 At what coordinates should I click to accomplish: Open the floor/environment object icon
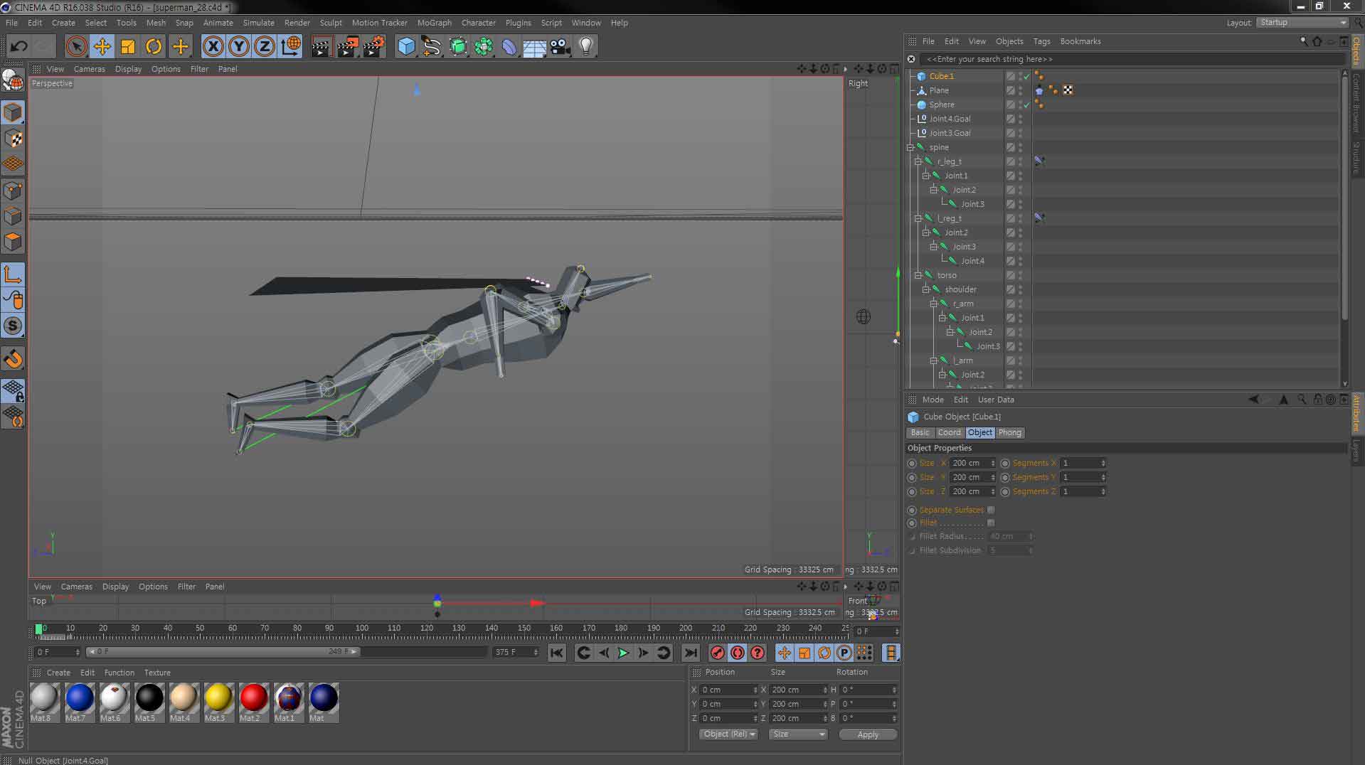click(534, 47)
